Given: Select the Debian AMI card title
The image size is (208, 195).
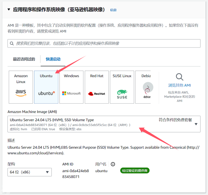Looking at the screenshot, I should [x=146, y=76].
